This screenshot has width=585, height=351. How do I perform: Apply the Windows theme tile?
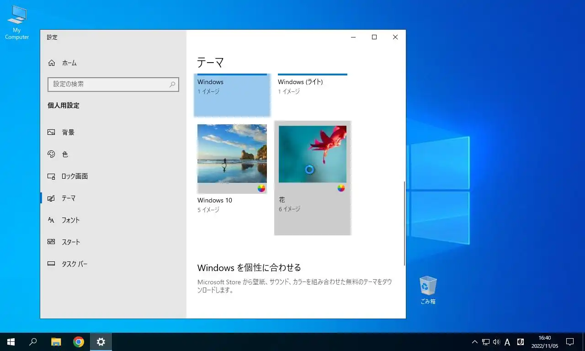[x=232, y=95]
